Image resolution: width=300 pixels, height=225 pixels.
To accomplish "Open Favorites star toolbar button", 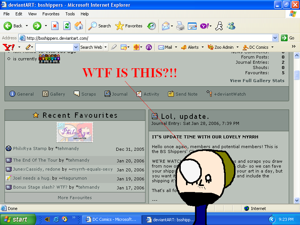I will tap(129, 26).
